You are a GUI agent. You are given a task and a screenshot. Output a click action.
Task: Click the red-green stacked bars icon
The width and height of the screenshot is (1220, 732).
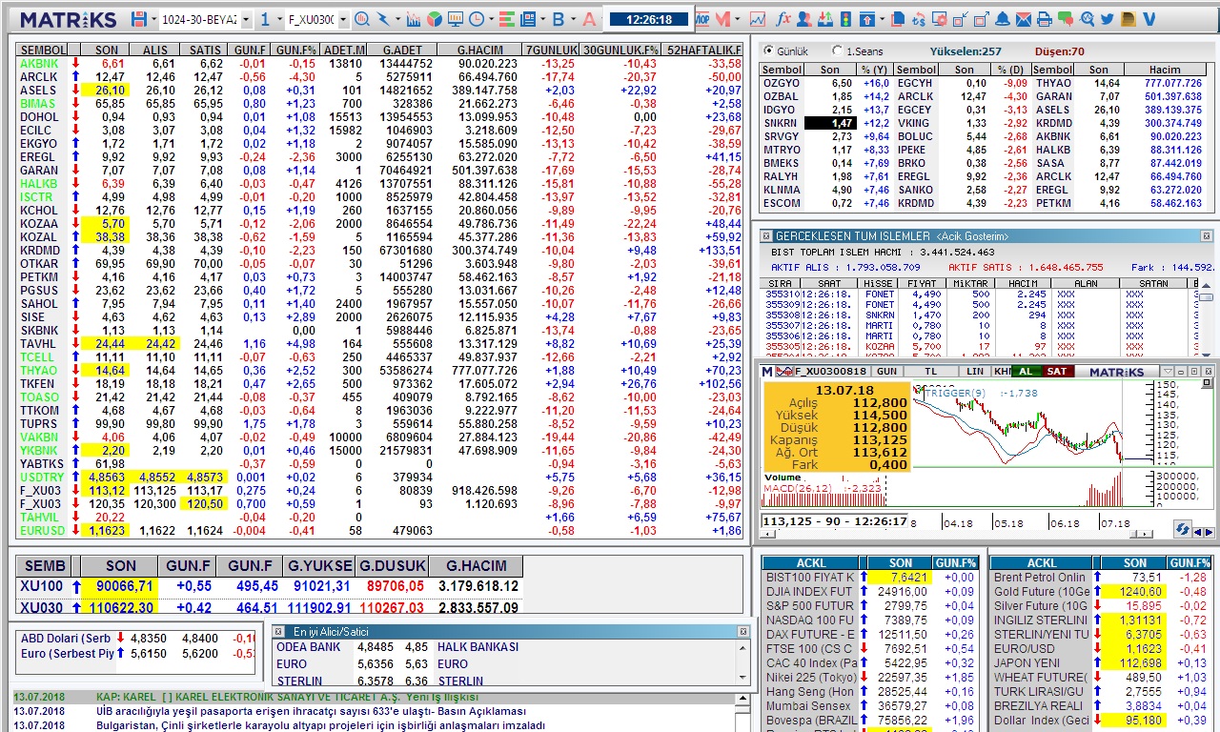(507, 19)
